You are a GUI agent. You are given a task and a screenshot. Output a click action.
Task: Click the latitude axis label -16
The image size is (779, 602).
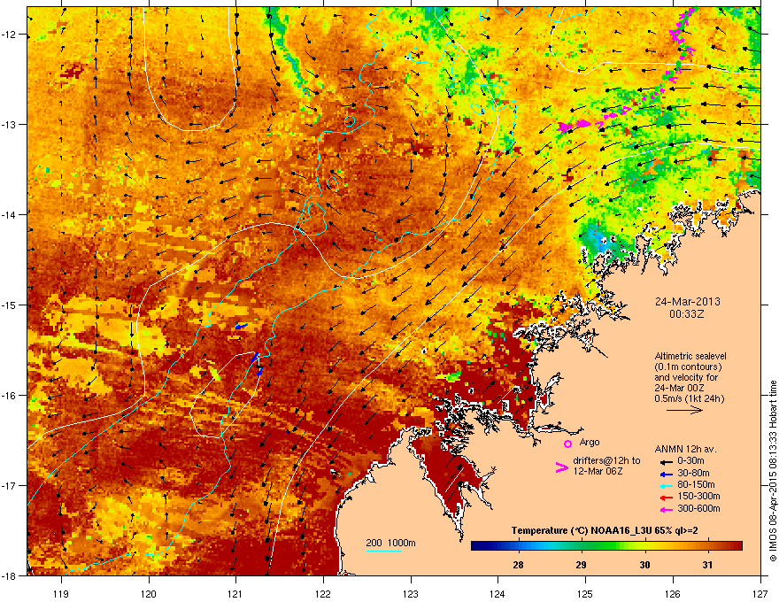[10, 396]
